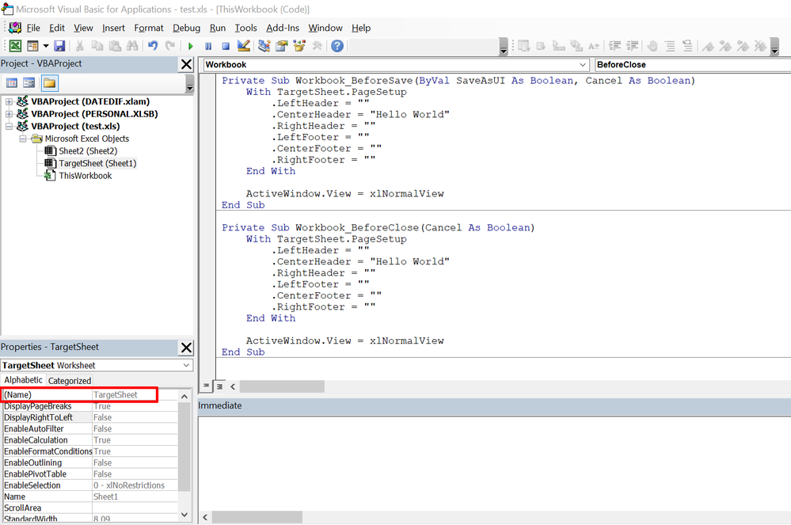Click the EnableSelection property value

coord(135,485)
